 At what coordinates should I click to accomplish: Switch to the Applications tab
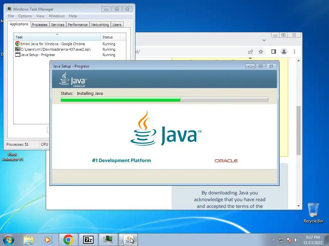(x=19, y=24)
